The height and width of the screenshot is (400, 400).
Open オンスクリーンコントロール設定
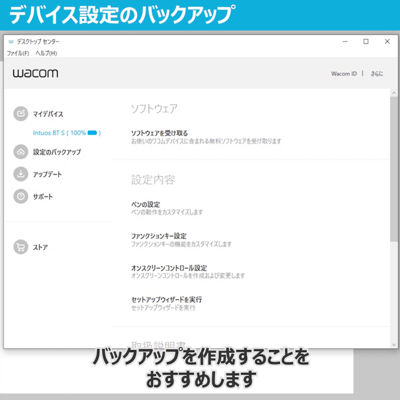[169, 268]
